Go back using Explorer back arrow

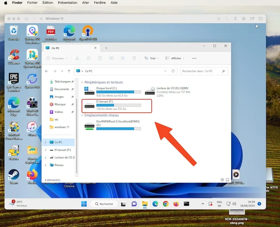pyautogui.click(x=47, y=71)
